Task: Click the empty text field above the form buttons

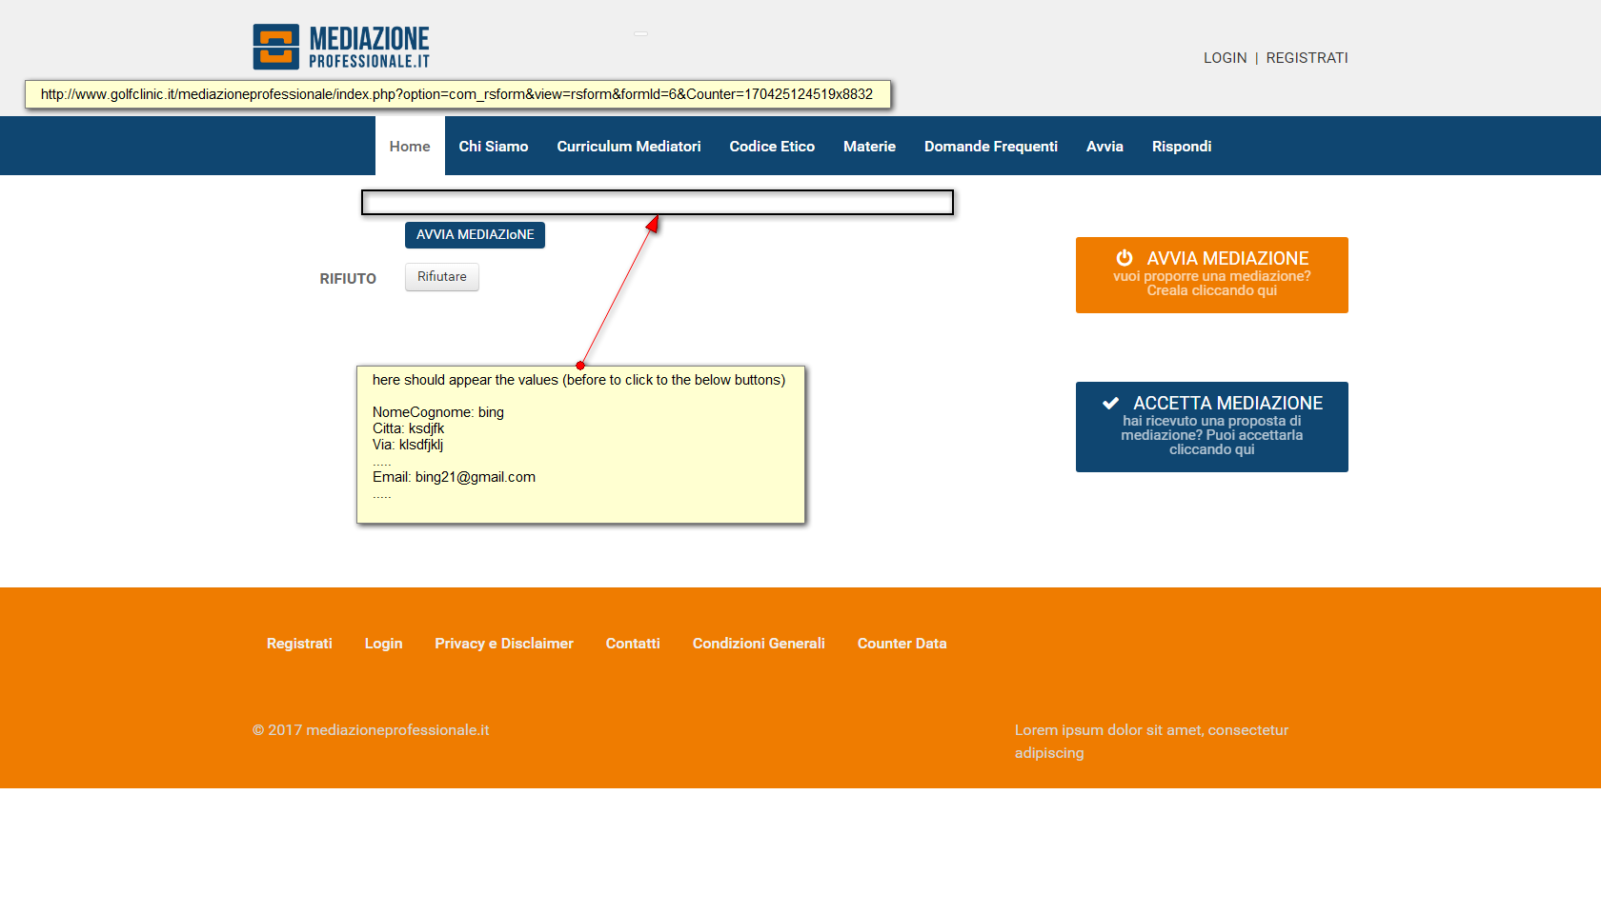Action: click(658, 203)
